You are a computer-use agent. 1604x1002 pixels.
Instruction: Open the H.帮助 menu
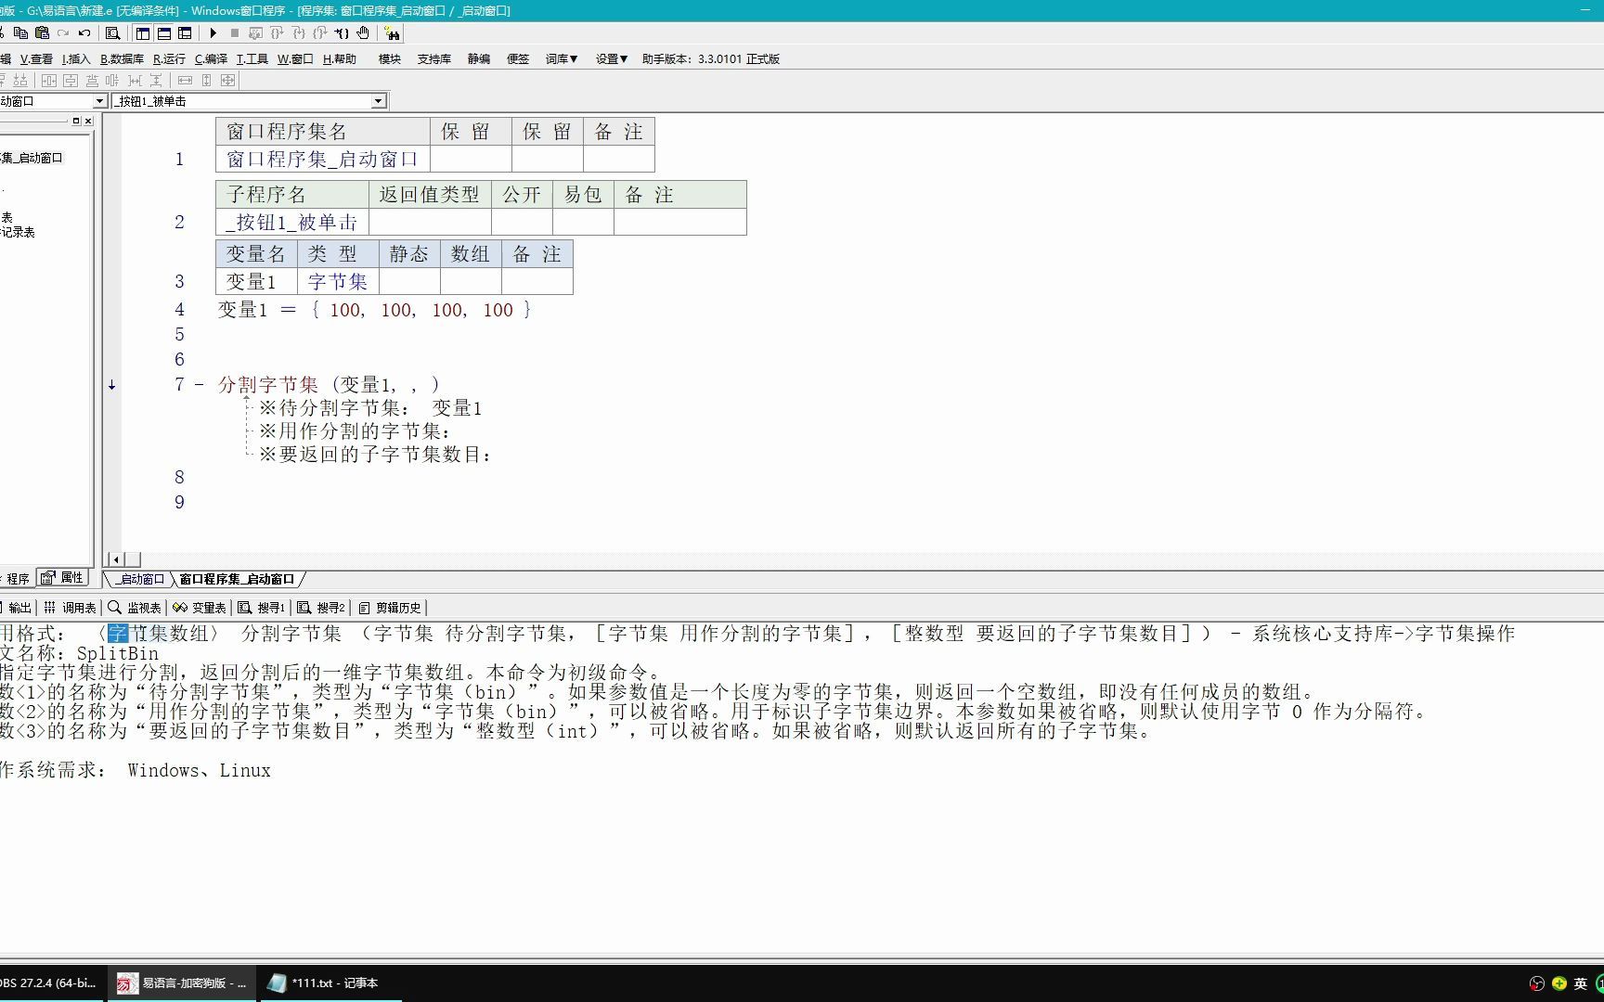(340, 58)
